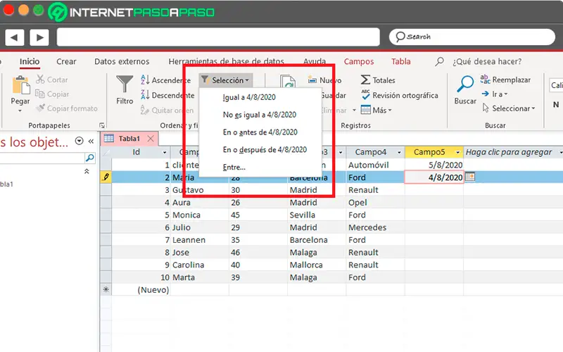
Task: Open the Buscar magnifier tool
Action: [x=465, y=84]
